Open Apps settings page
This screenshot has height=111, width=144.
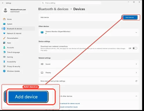[x=19, y=43]
